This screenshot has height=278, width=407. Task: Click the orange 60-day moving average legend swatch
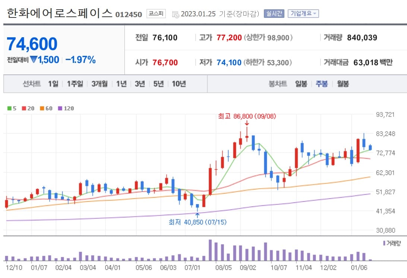point(42,108)
